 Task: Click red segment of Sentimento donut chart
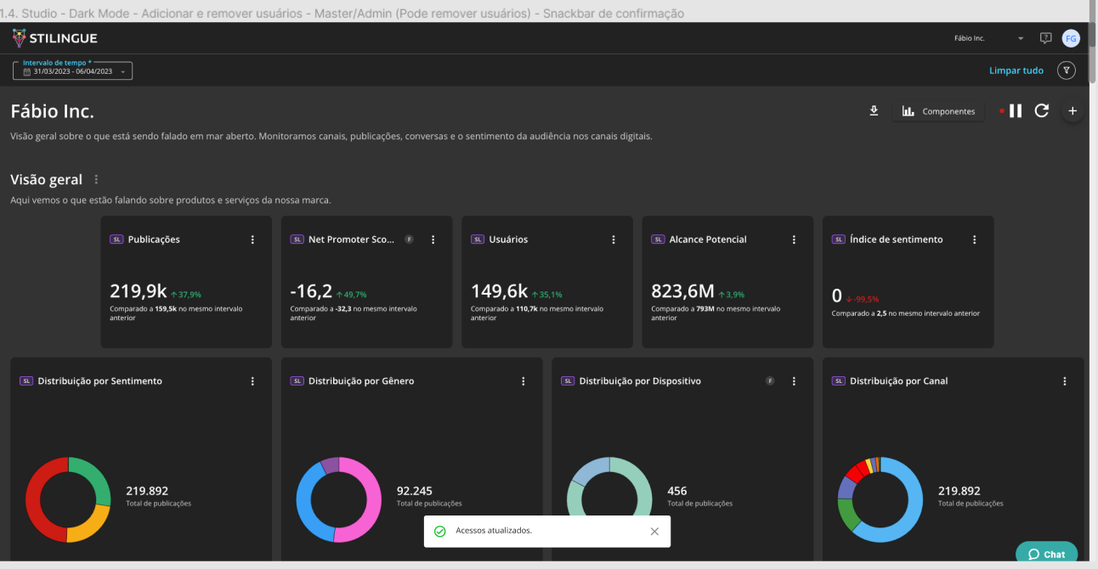pyautogui.click(x=36, y=501)
